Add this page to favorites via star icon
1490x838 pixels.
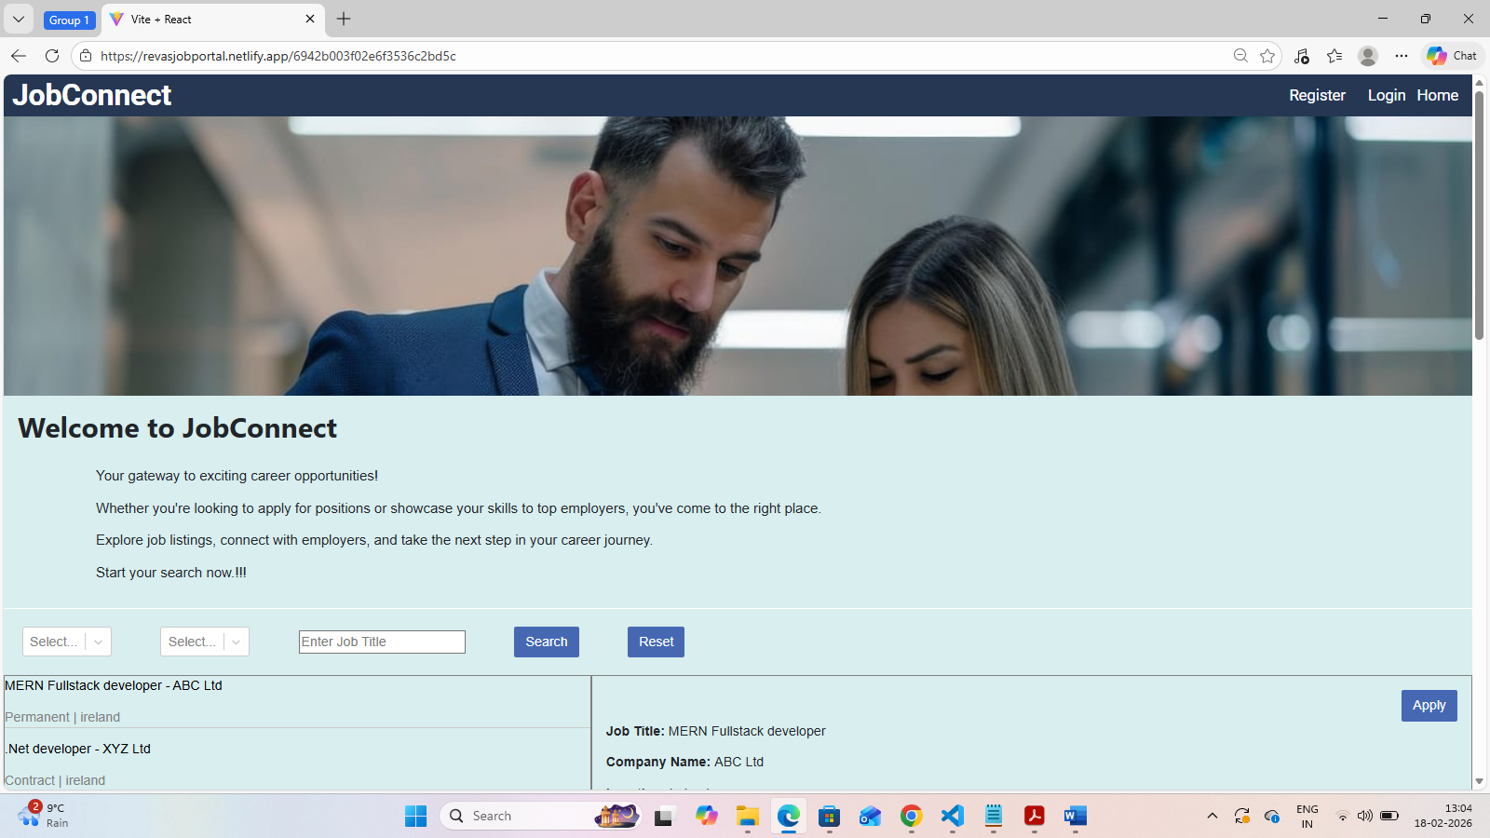[1266, 56]
